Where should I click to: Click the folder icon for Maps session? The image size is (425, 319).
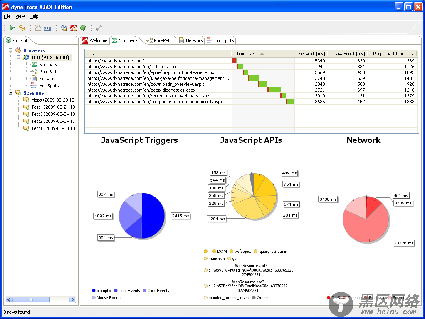[x=26, y=100]
